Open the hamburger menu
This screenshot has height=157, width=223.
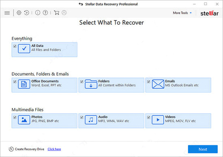click(x=7, y=13)
